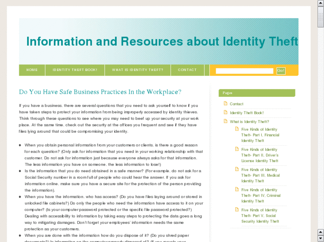
Task: Open the HOME navigation tab
Action: 32,70
